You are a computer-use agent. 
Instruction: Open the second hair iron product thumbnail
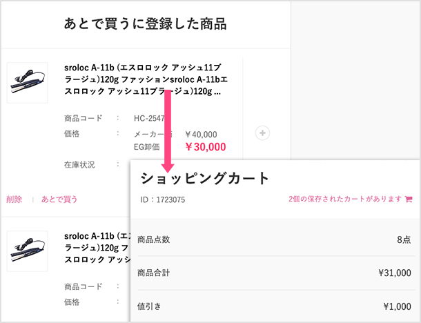point(27,250)
